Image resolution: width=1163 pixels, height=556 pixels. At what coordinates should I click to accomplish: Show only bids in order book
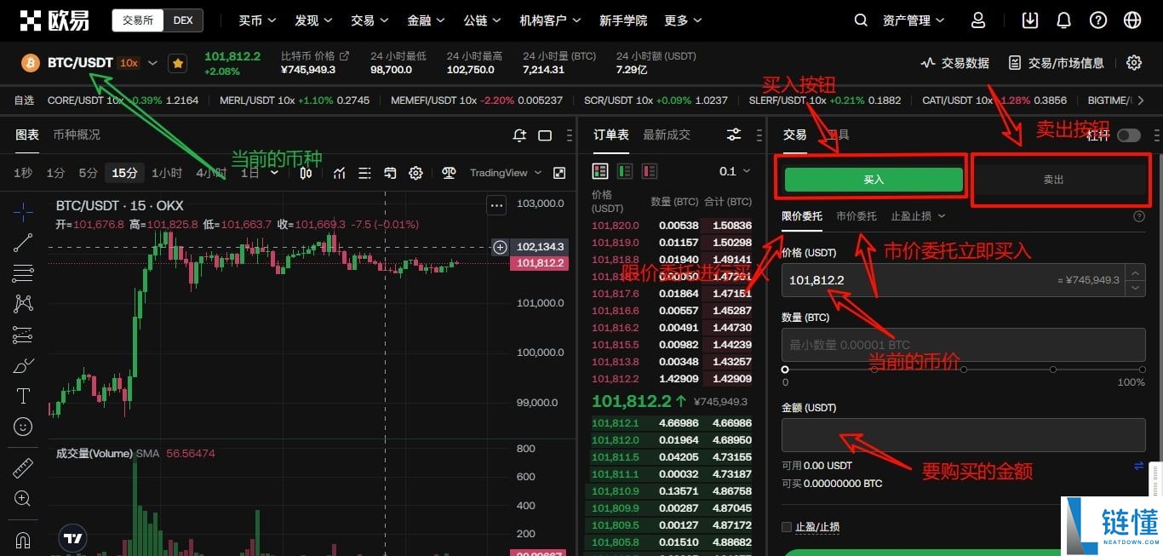tap(625, 171)
